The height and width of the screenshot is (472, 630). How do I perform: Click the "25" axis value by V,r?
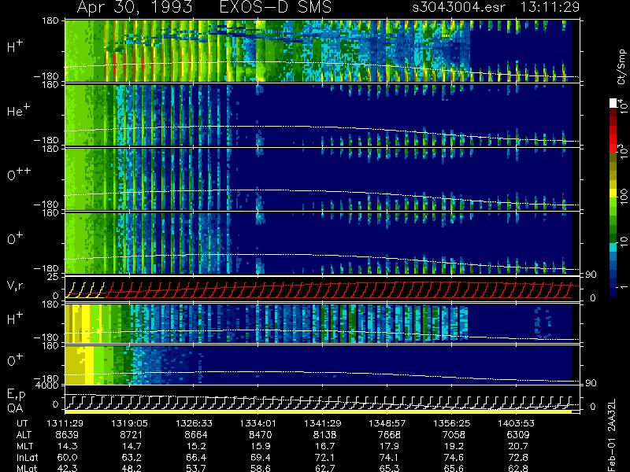[54, 277]
